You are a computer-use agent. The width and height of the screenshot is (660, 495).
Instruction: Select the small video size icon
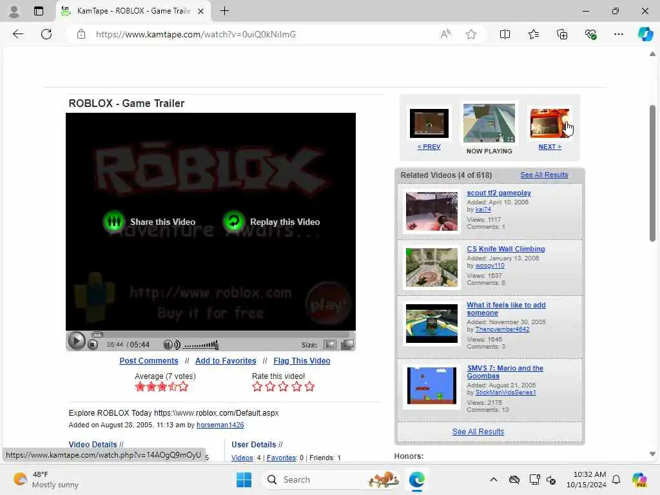(x=329, y=345)
